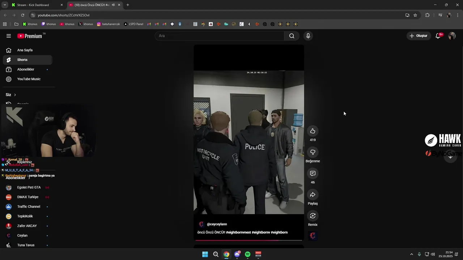The image size is (463, 260).
Task: Open Egoist Pati GTA subscription
Action: click(27, 187)
